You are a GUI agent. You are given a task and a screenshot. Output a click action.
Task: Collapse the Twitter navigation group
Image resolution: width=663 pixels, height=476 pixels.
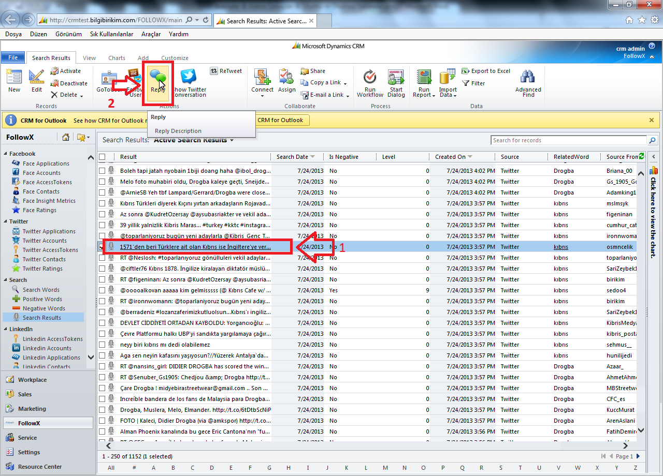tap(6, 221)
